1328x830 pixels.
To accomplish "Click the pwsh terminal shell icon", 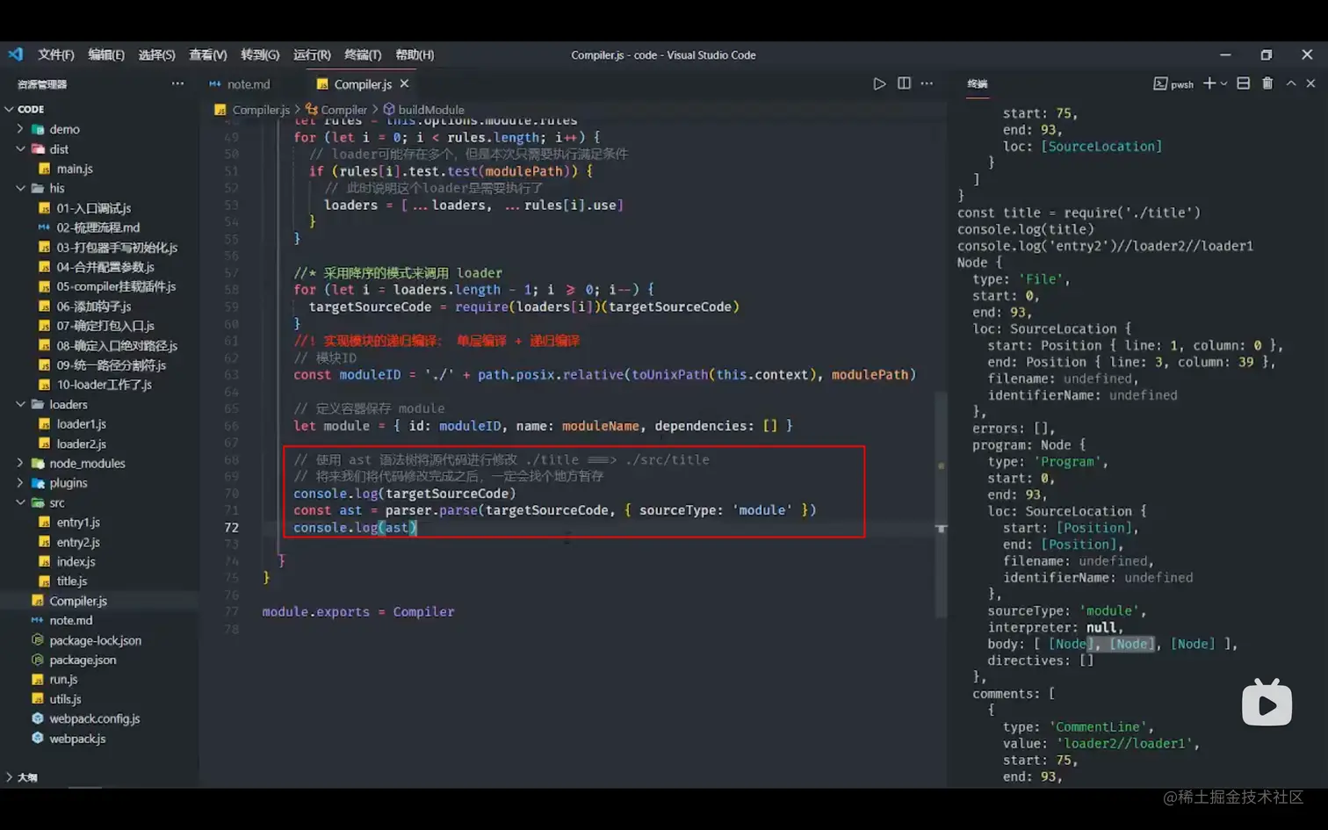I will (1160, 83).
